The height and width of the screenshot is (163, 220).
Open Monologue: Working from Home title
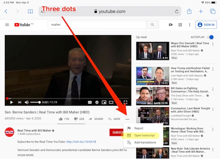point(188,130)
